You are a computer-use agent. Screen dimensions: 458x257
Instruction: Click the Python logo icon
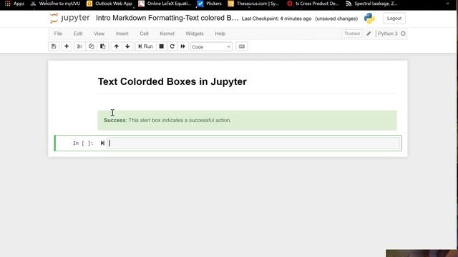point(369,19)
